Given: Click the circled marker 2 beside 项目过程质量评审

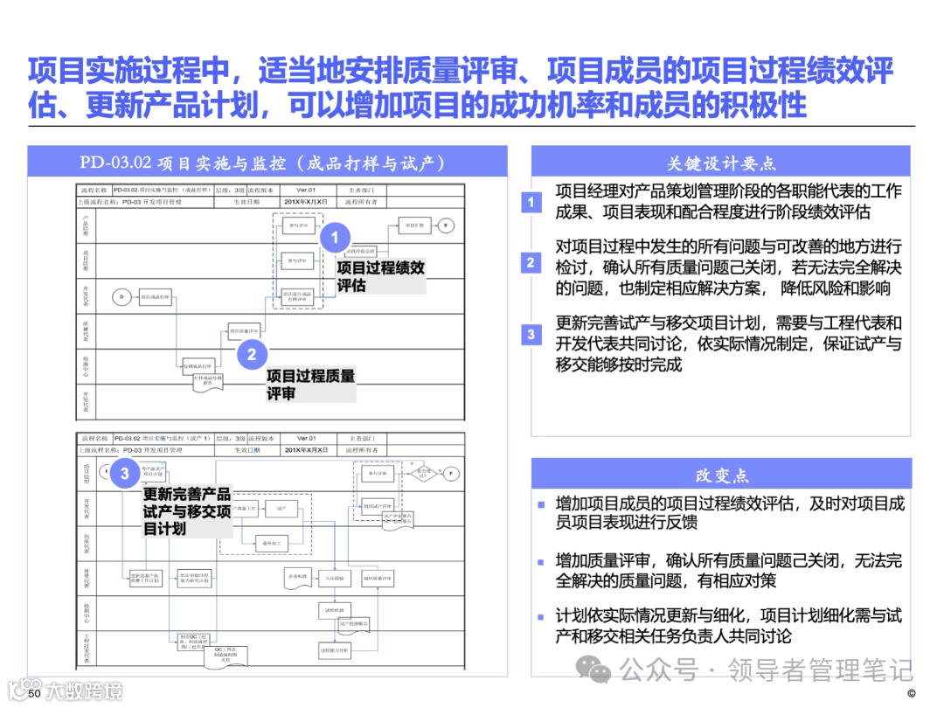Looking at the screenshot, I should (x=251, y=354).
